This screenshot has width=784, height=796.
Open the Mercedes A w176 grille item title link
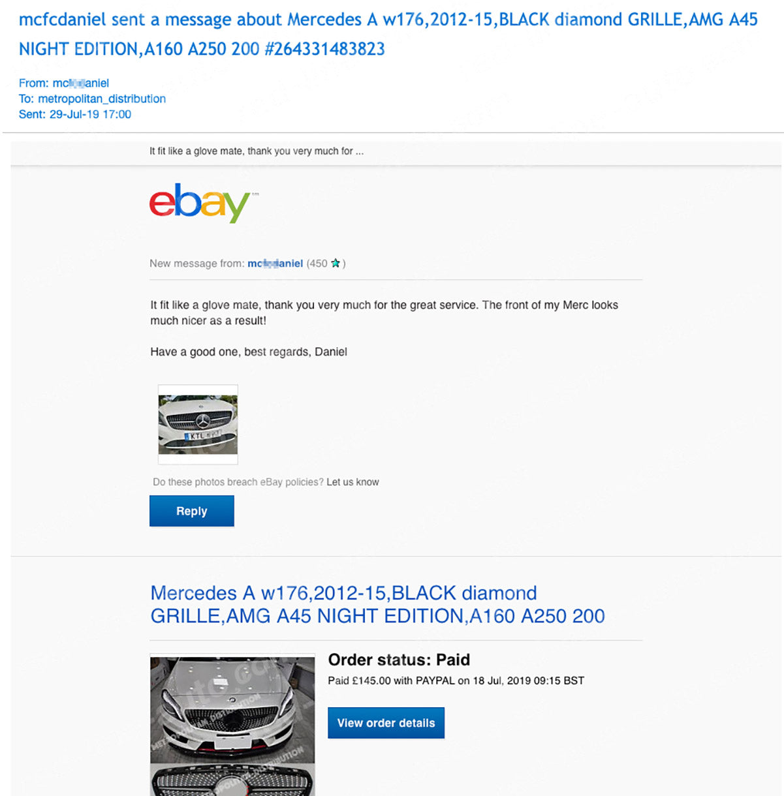pyautogui.click(x=377, y=604)
